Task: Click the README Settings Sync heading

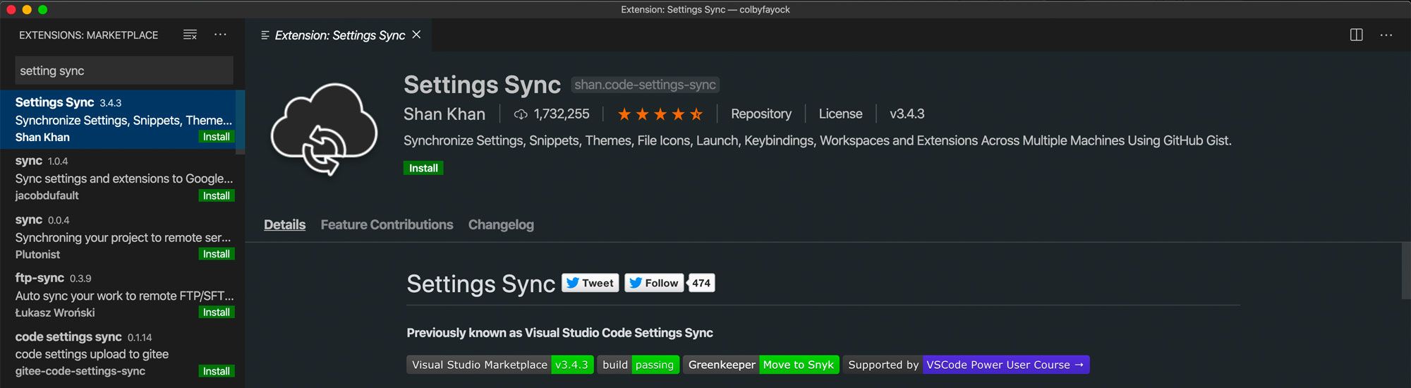Action: pyautogui.click(x=481, y=284)
